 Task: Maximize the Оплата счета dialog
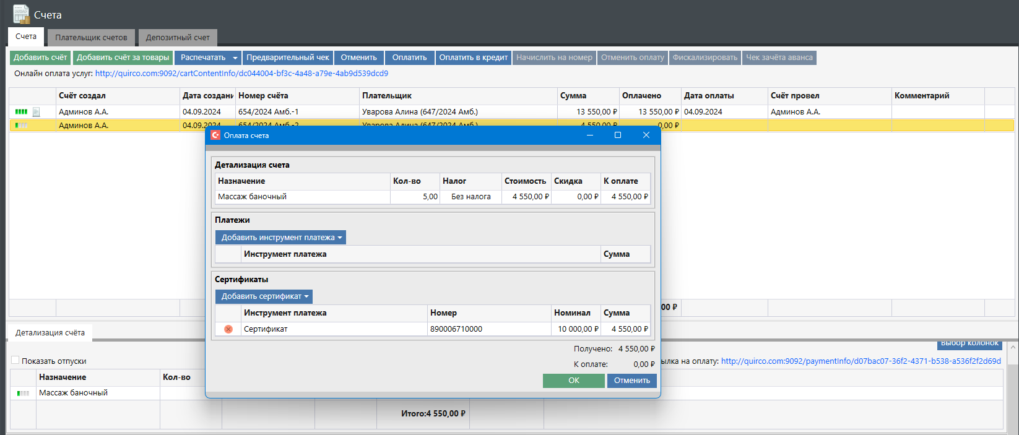pyautogui.click(x=617, y=135)
